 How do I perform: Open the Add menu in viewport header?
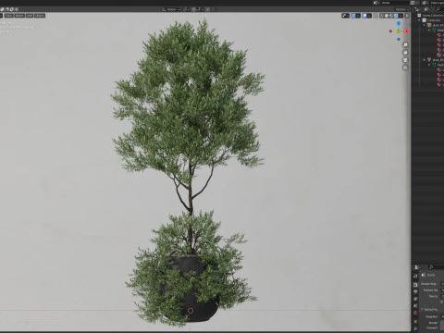pyautogui.click(x=30, y=16)
